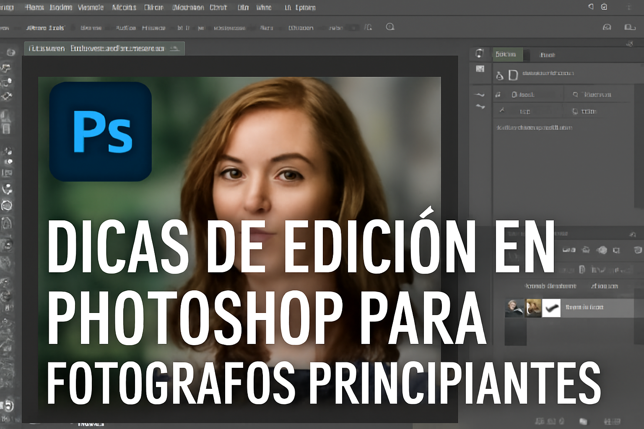The width and height of the screenshot is (644, 429).
Task: Select the ring-shaped tool in the left toolbar
Action: click(x=7, y=206)
